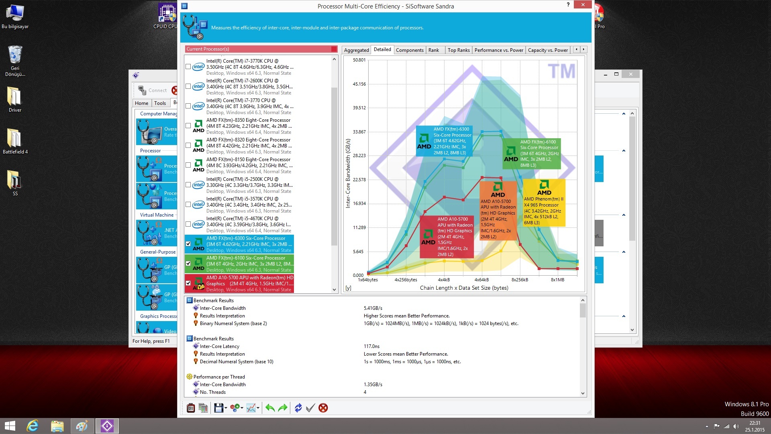Open the Tools tab in background window
The width and height of the screenshot is (771, 434).
[160, 103]
